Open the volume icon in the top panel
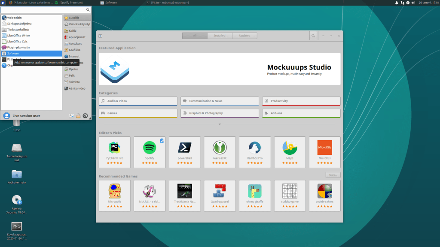The width and height of the screenshot is (440, 247). 412,3
